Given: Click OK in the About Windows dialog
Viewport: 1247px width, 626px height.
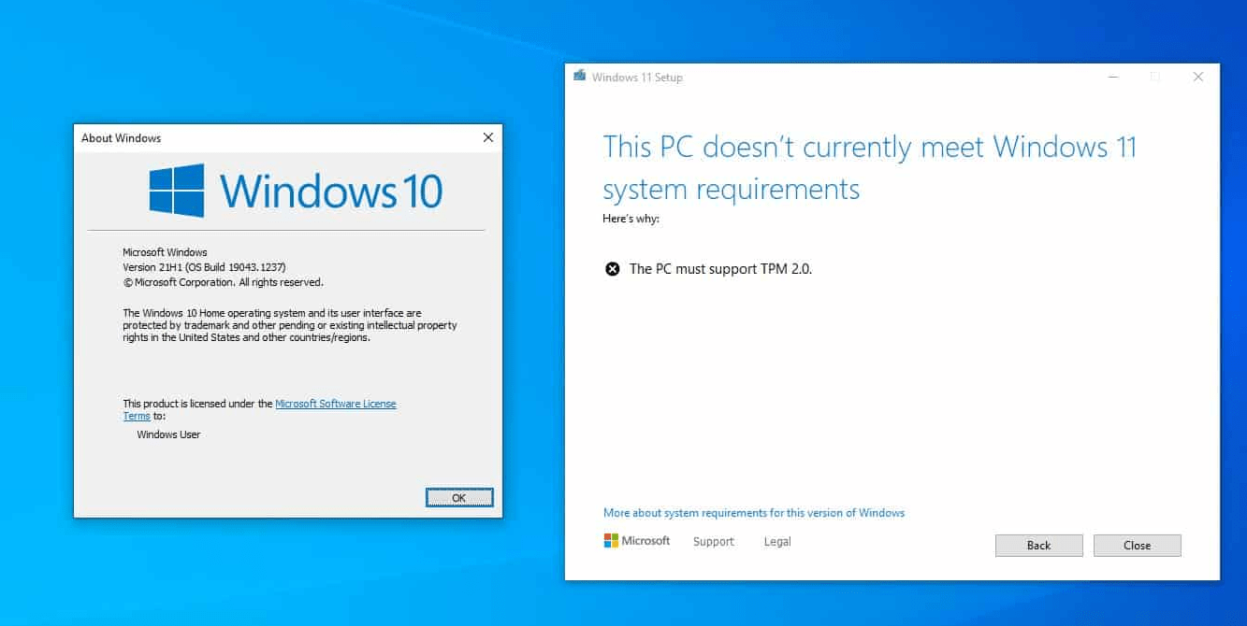Looking at the screenshot, I should point(459,498).
